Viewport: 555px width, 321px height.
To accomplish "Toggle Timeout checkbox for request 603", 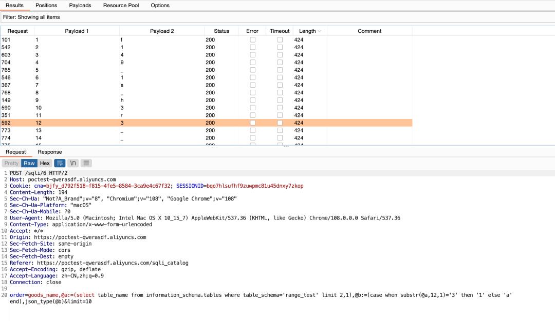I will click(280, 55).
